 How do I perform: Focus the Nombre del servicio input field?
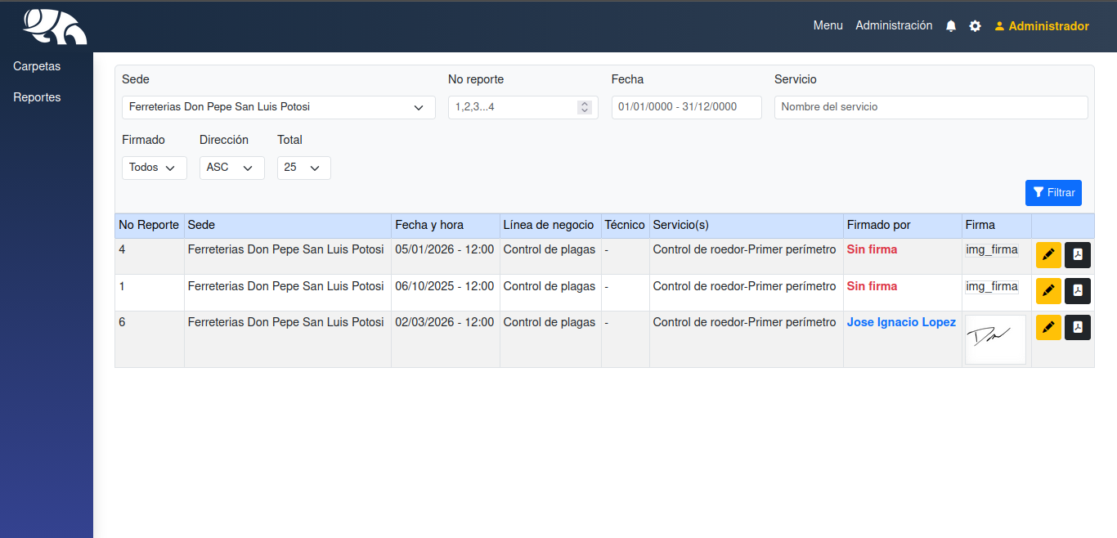click(x=931, y=107)
